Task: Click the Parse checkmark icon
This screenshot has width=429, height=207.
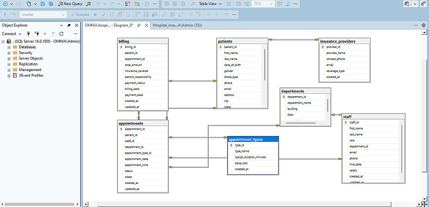Action: pyautogui.click(x=103, y=15)
